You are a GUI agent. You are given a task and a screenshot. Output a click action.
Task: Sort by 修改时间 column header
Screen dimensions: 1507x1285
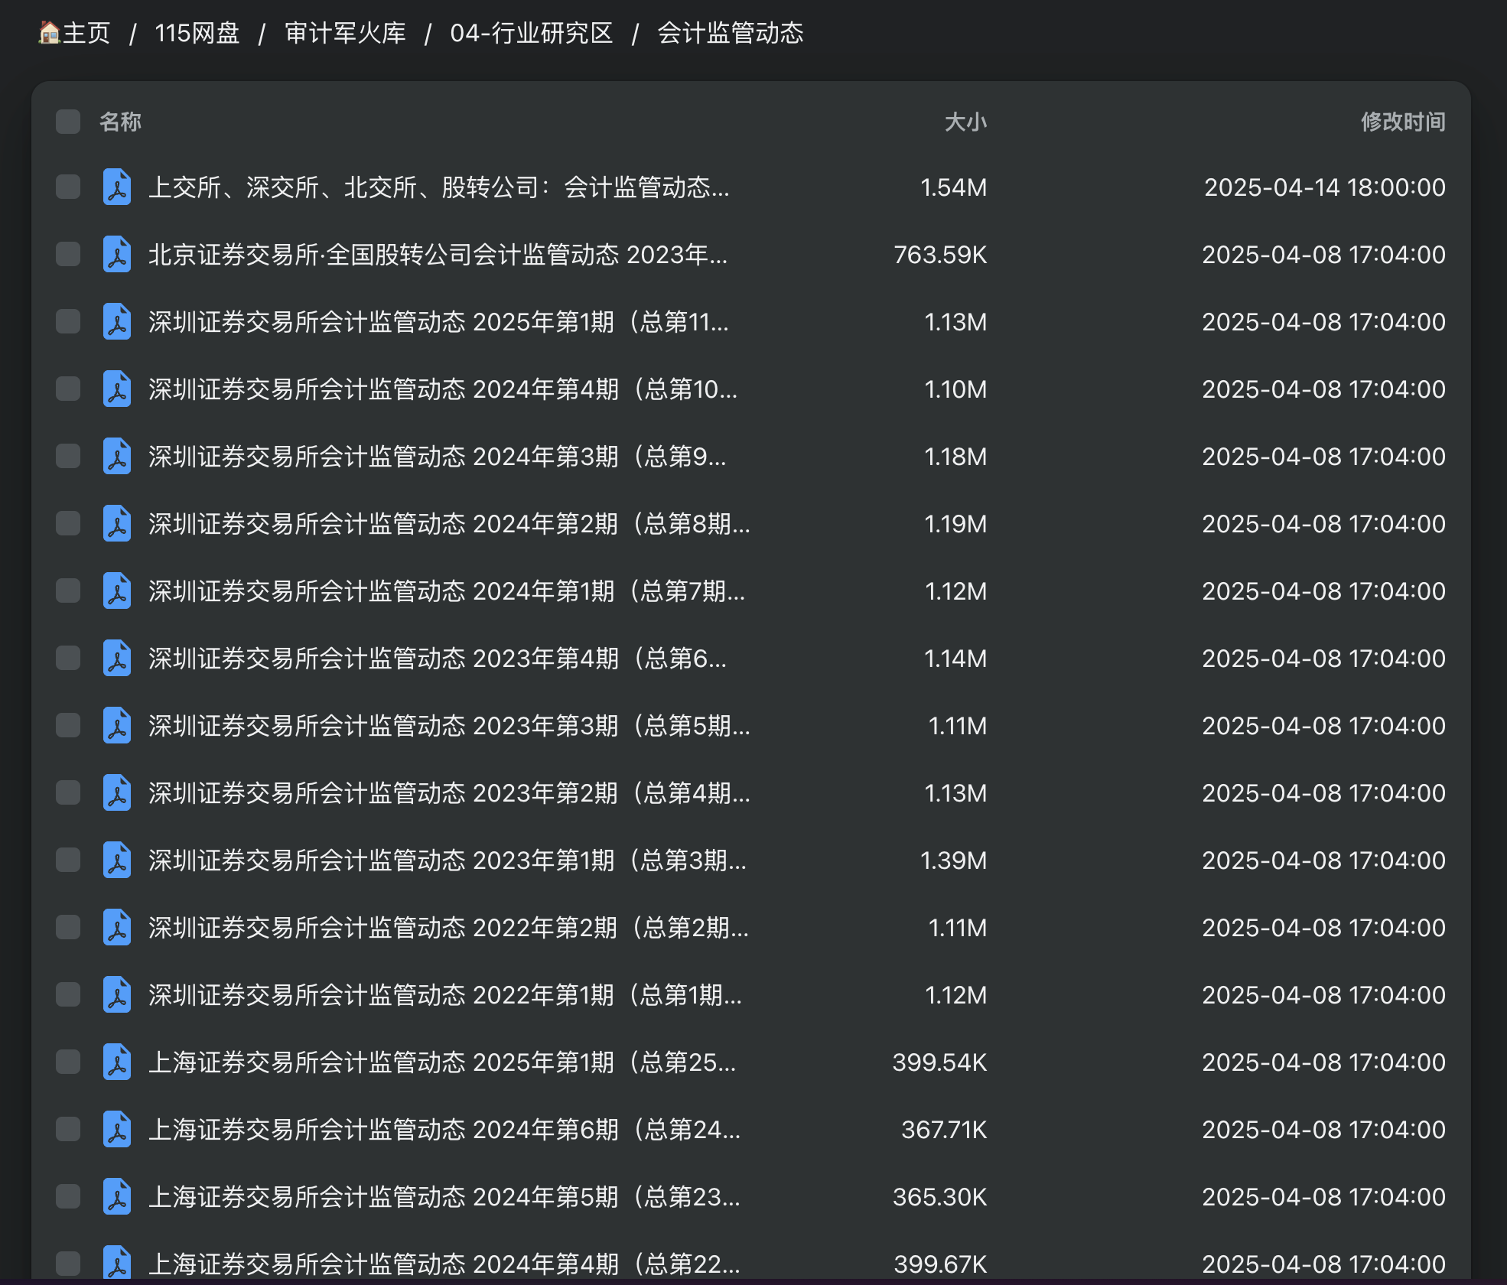[x=1403, y=122]
